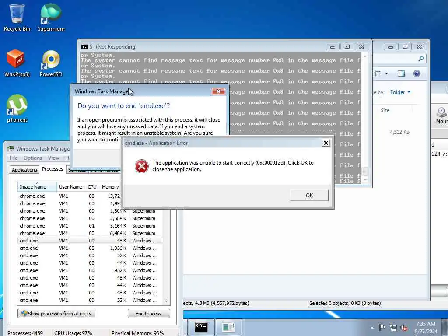Click the Processes: 4459 status bar entry
Image resolution: width=448 pixels, height=336 pixels.
tap(25, 333)
